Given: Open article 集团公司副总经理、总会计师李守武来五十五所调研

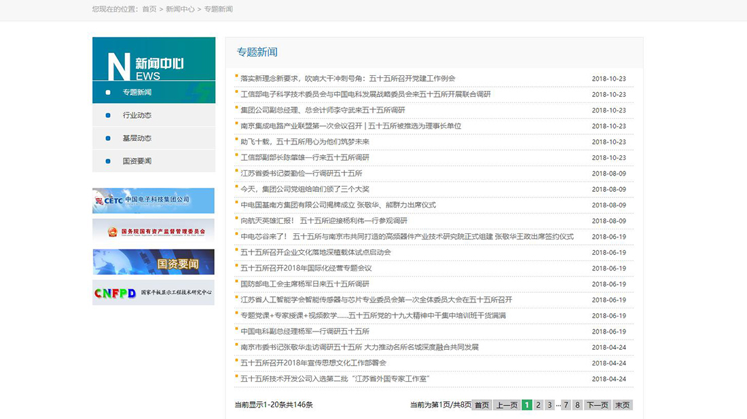Looking at the screenshot, I should tap(323, 110).
